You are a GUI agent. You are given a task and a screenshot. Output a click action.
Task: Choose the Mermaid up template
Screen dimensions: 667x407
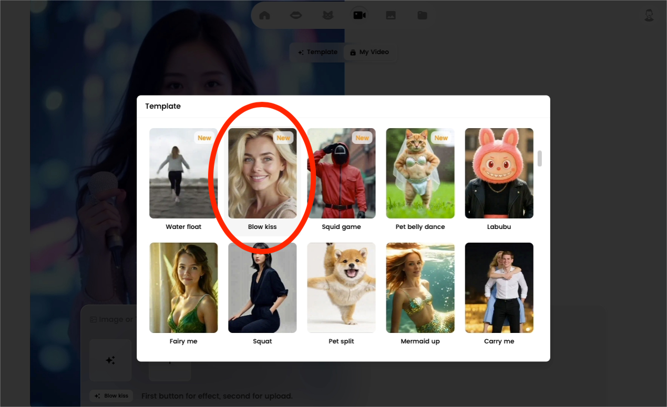(420, 294)
